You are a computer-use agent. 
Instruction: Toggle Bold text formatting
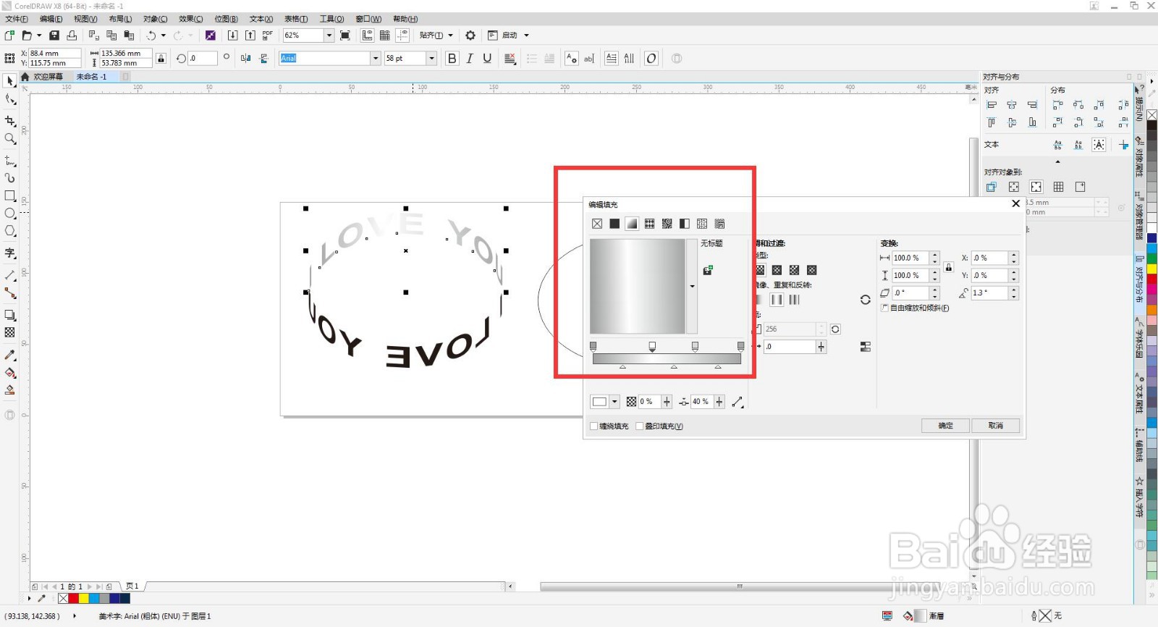point(452,59)
